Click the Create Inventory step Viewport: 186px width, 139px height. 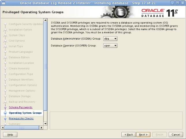(19, 68)
